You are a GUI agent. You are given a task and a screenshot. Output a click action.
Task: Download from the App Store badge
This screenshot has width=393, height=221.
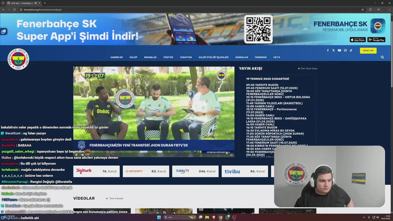pos(358,40)
